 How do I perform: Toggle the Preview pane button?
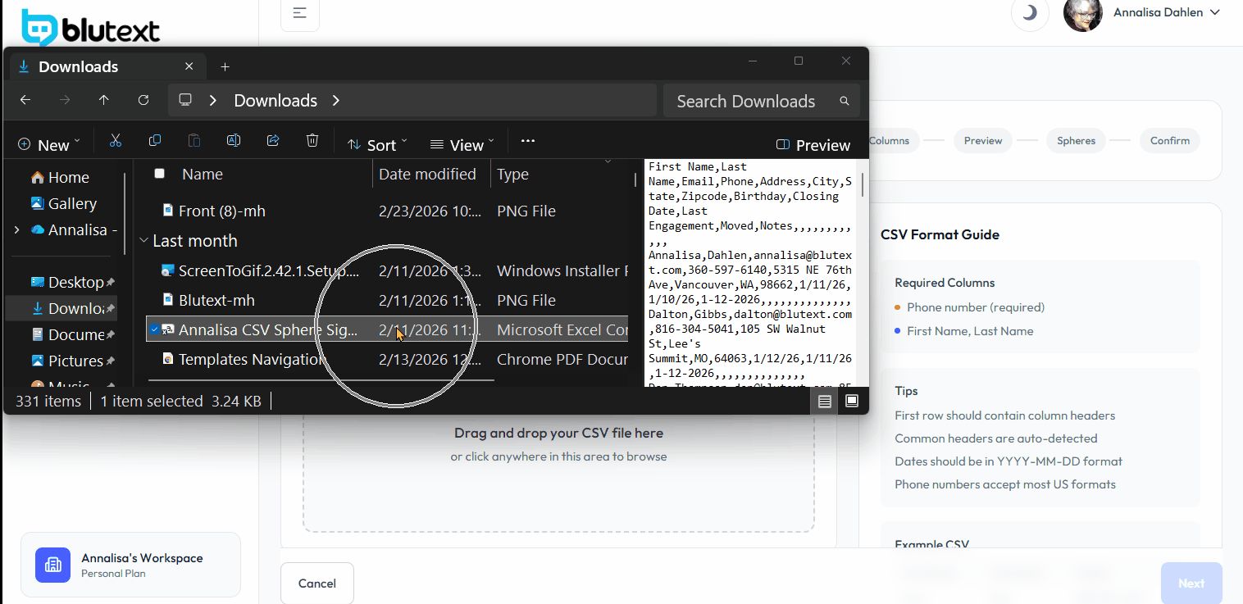click(813, 145)
